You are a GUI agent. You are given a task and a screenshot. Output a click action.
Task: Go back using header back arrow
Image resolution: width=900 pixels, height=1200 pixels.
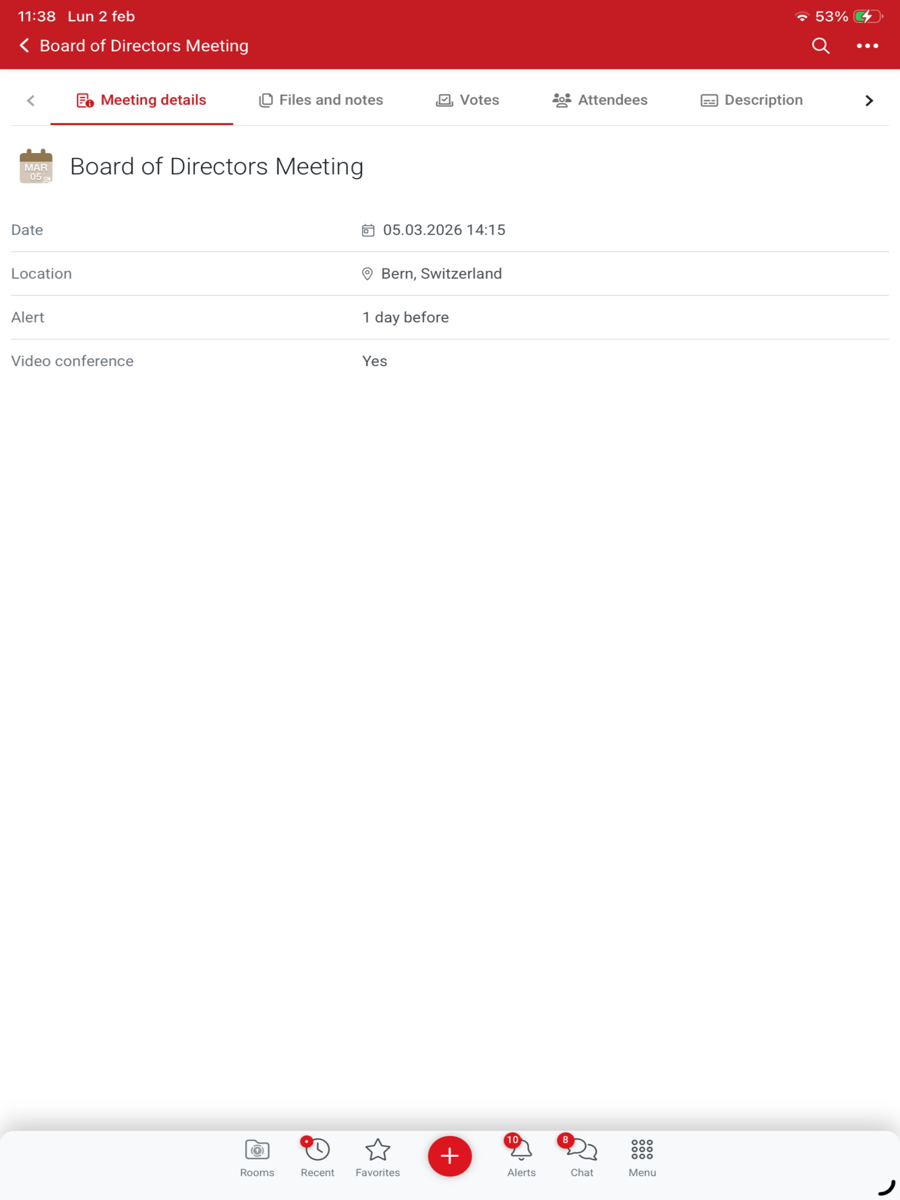[24, 46]
